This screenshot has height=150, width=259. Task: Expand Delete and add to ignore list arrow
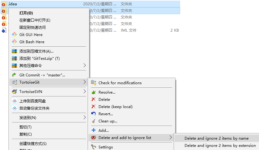[170, 137]
